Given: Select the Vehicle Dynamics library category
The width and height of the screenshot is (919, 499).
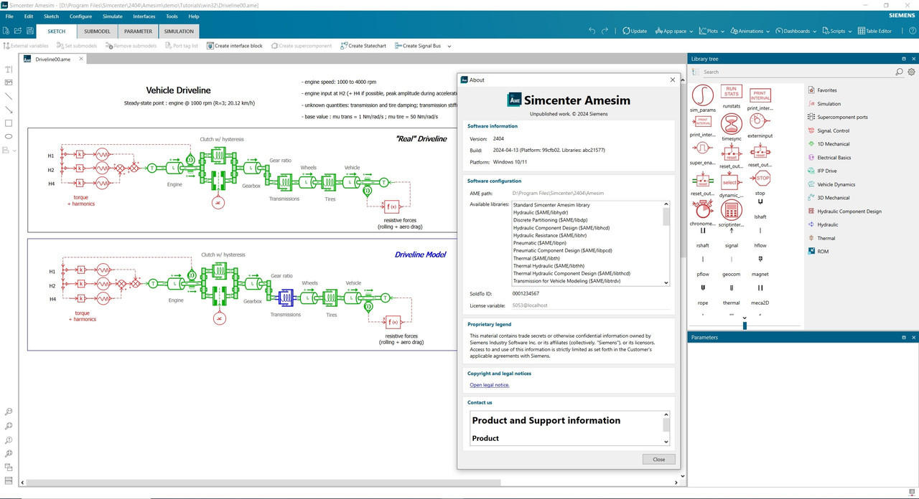Looking at the screenshot, I should pos(836,184).
